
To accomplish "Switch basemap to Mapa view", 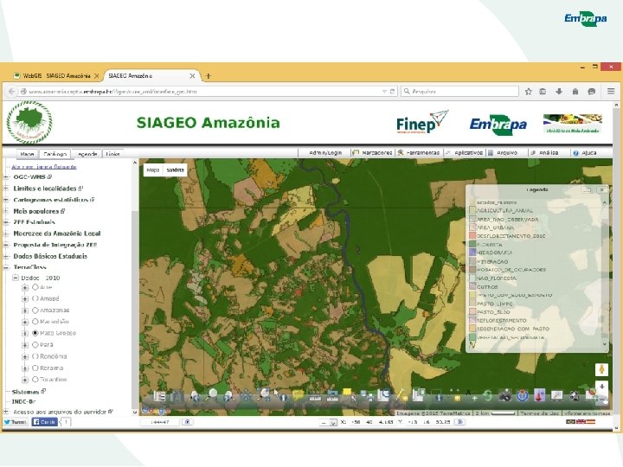I will click(153, 170).
